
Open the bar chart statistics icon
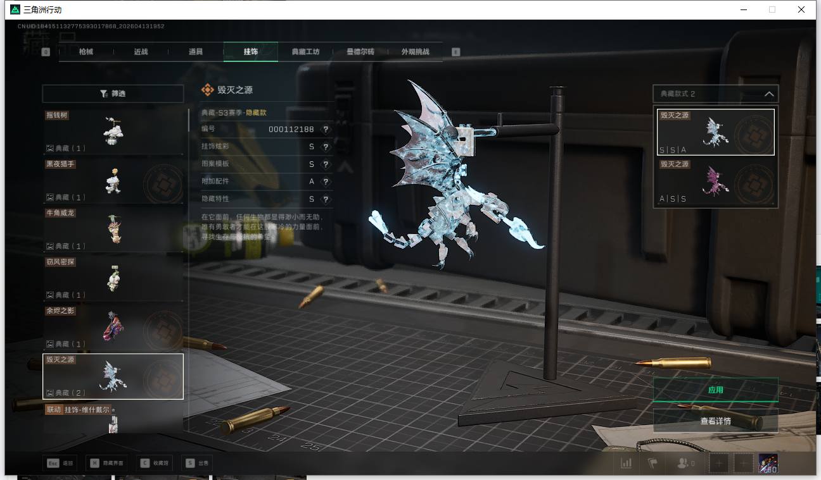pyautogui.click(x=627, y=464)
